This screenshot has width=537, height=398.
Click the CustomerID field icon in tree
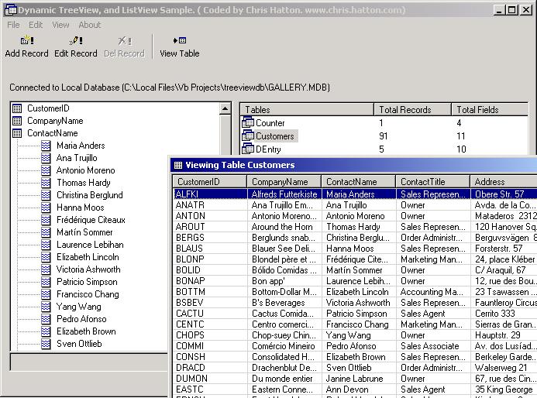[17, 108]
